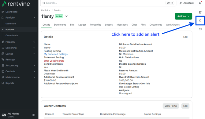Expand the Maintenance menu chevron

pyautogui.click(x=34, y=77)
